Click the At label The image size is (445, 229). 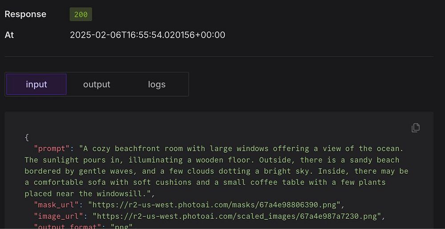coord(9,35)
